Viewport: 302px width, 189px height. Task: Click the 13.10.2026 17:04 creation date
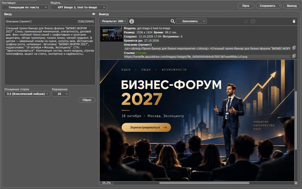(150, 37)
